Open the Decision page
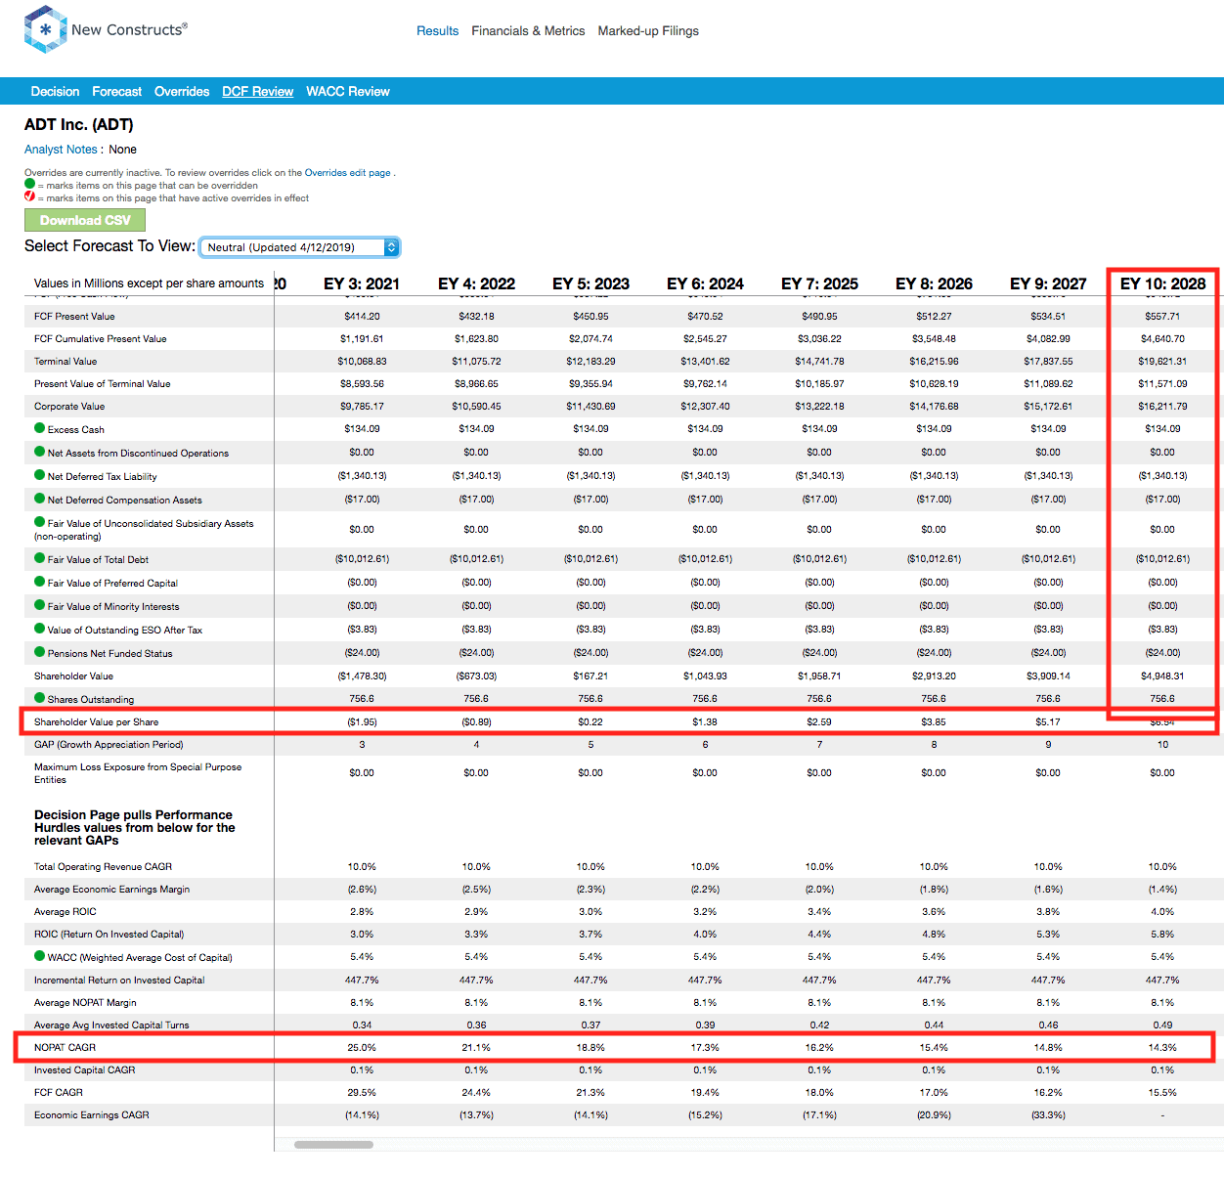The image size is (1224, 1177). (55, 91)
